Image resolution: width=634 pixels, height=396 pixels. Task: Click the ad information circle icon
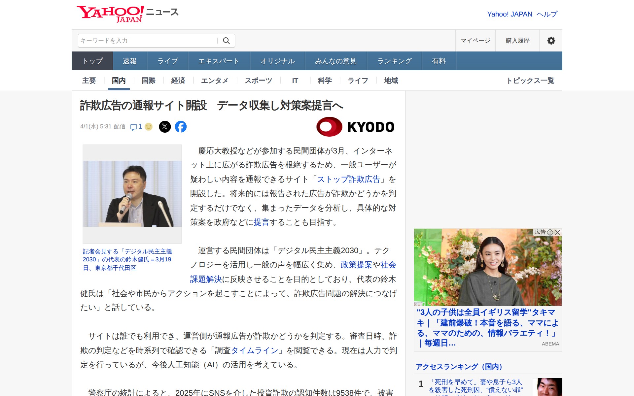click(550, 232)
